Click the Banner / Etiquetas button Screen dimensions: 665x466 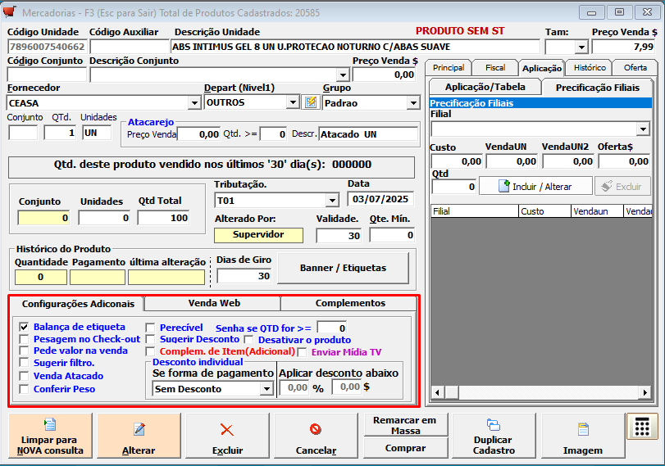point(343,268)
